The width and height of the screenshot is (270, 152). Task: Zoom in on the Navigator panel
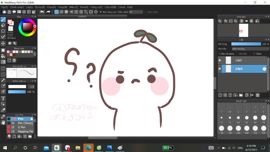pyautogui.click(x=226, y=21)
